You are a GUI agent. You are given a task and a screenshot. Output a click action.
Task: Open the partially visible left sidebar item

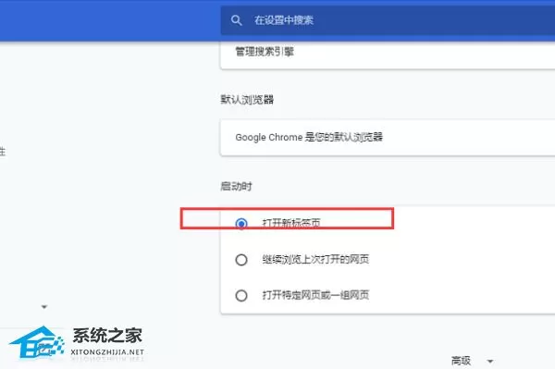pos(2,152)
